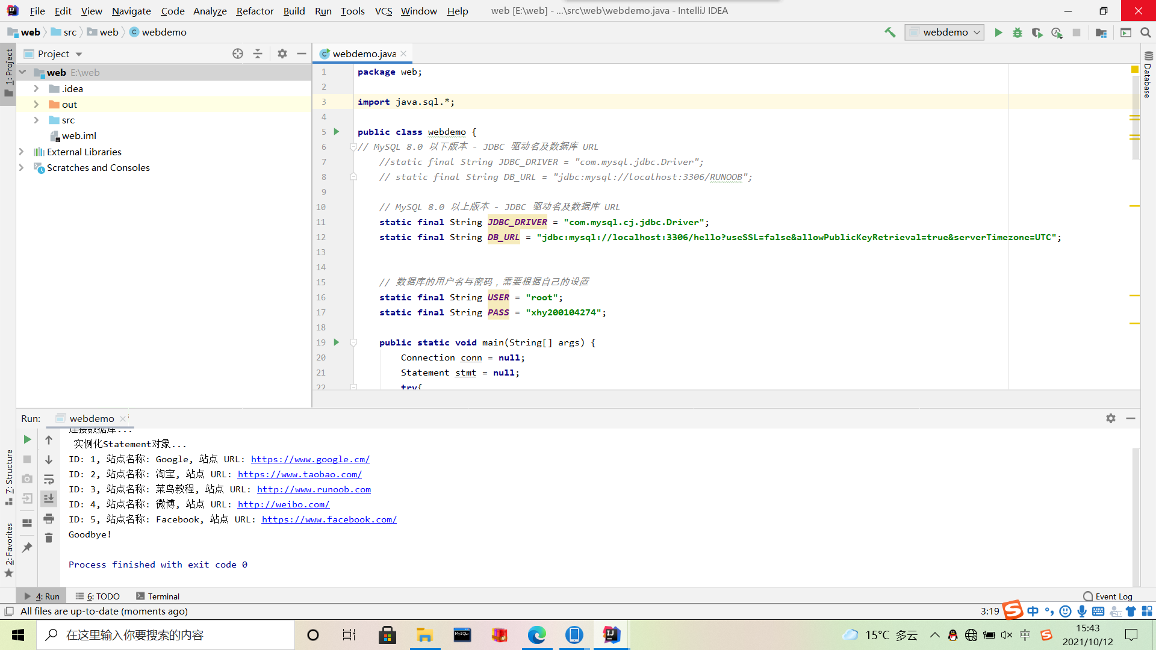Expand the src folder in project tree

pyautogui.click(x=36, y=120)
